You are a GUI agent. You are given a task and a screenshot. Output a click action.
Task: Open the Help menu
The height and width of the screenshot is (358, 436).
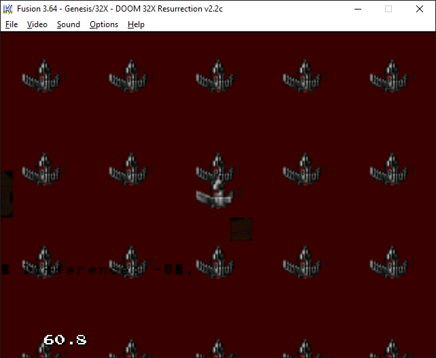136,24
